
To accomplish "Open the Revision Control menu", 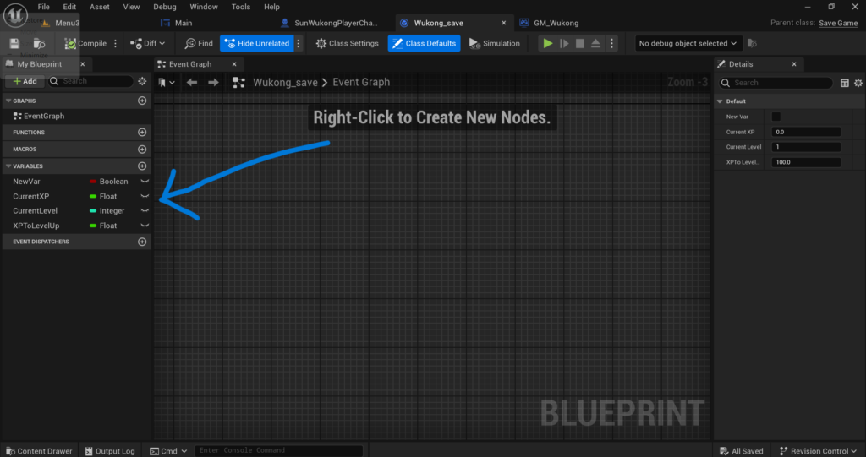I will coord(818,451).
